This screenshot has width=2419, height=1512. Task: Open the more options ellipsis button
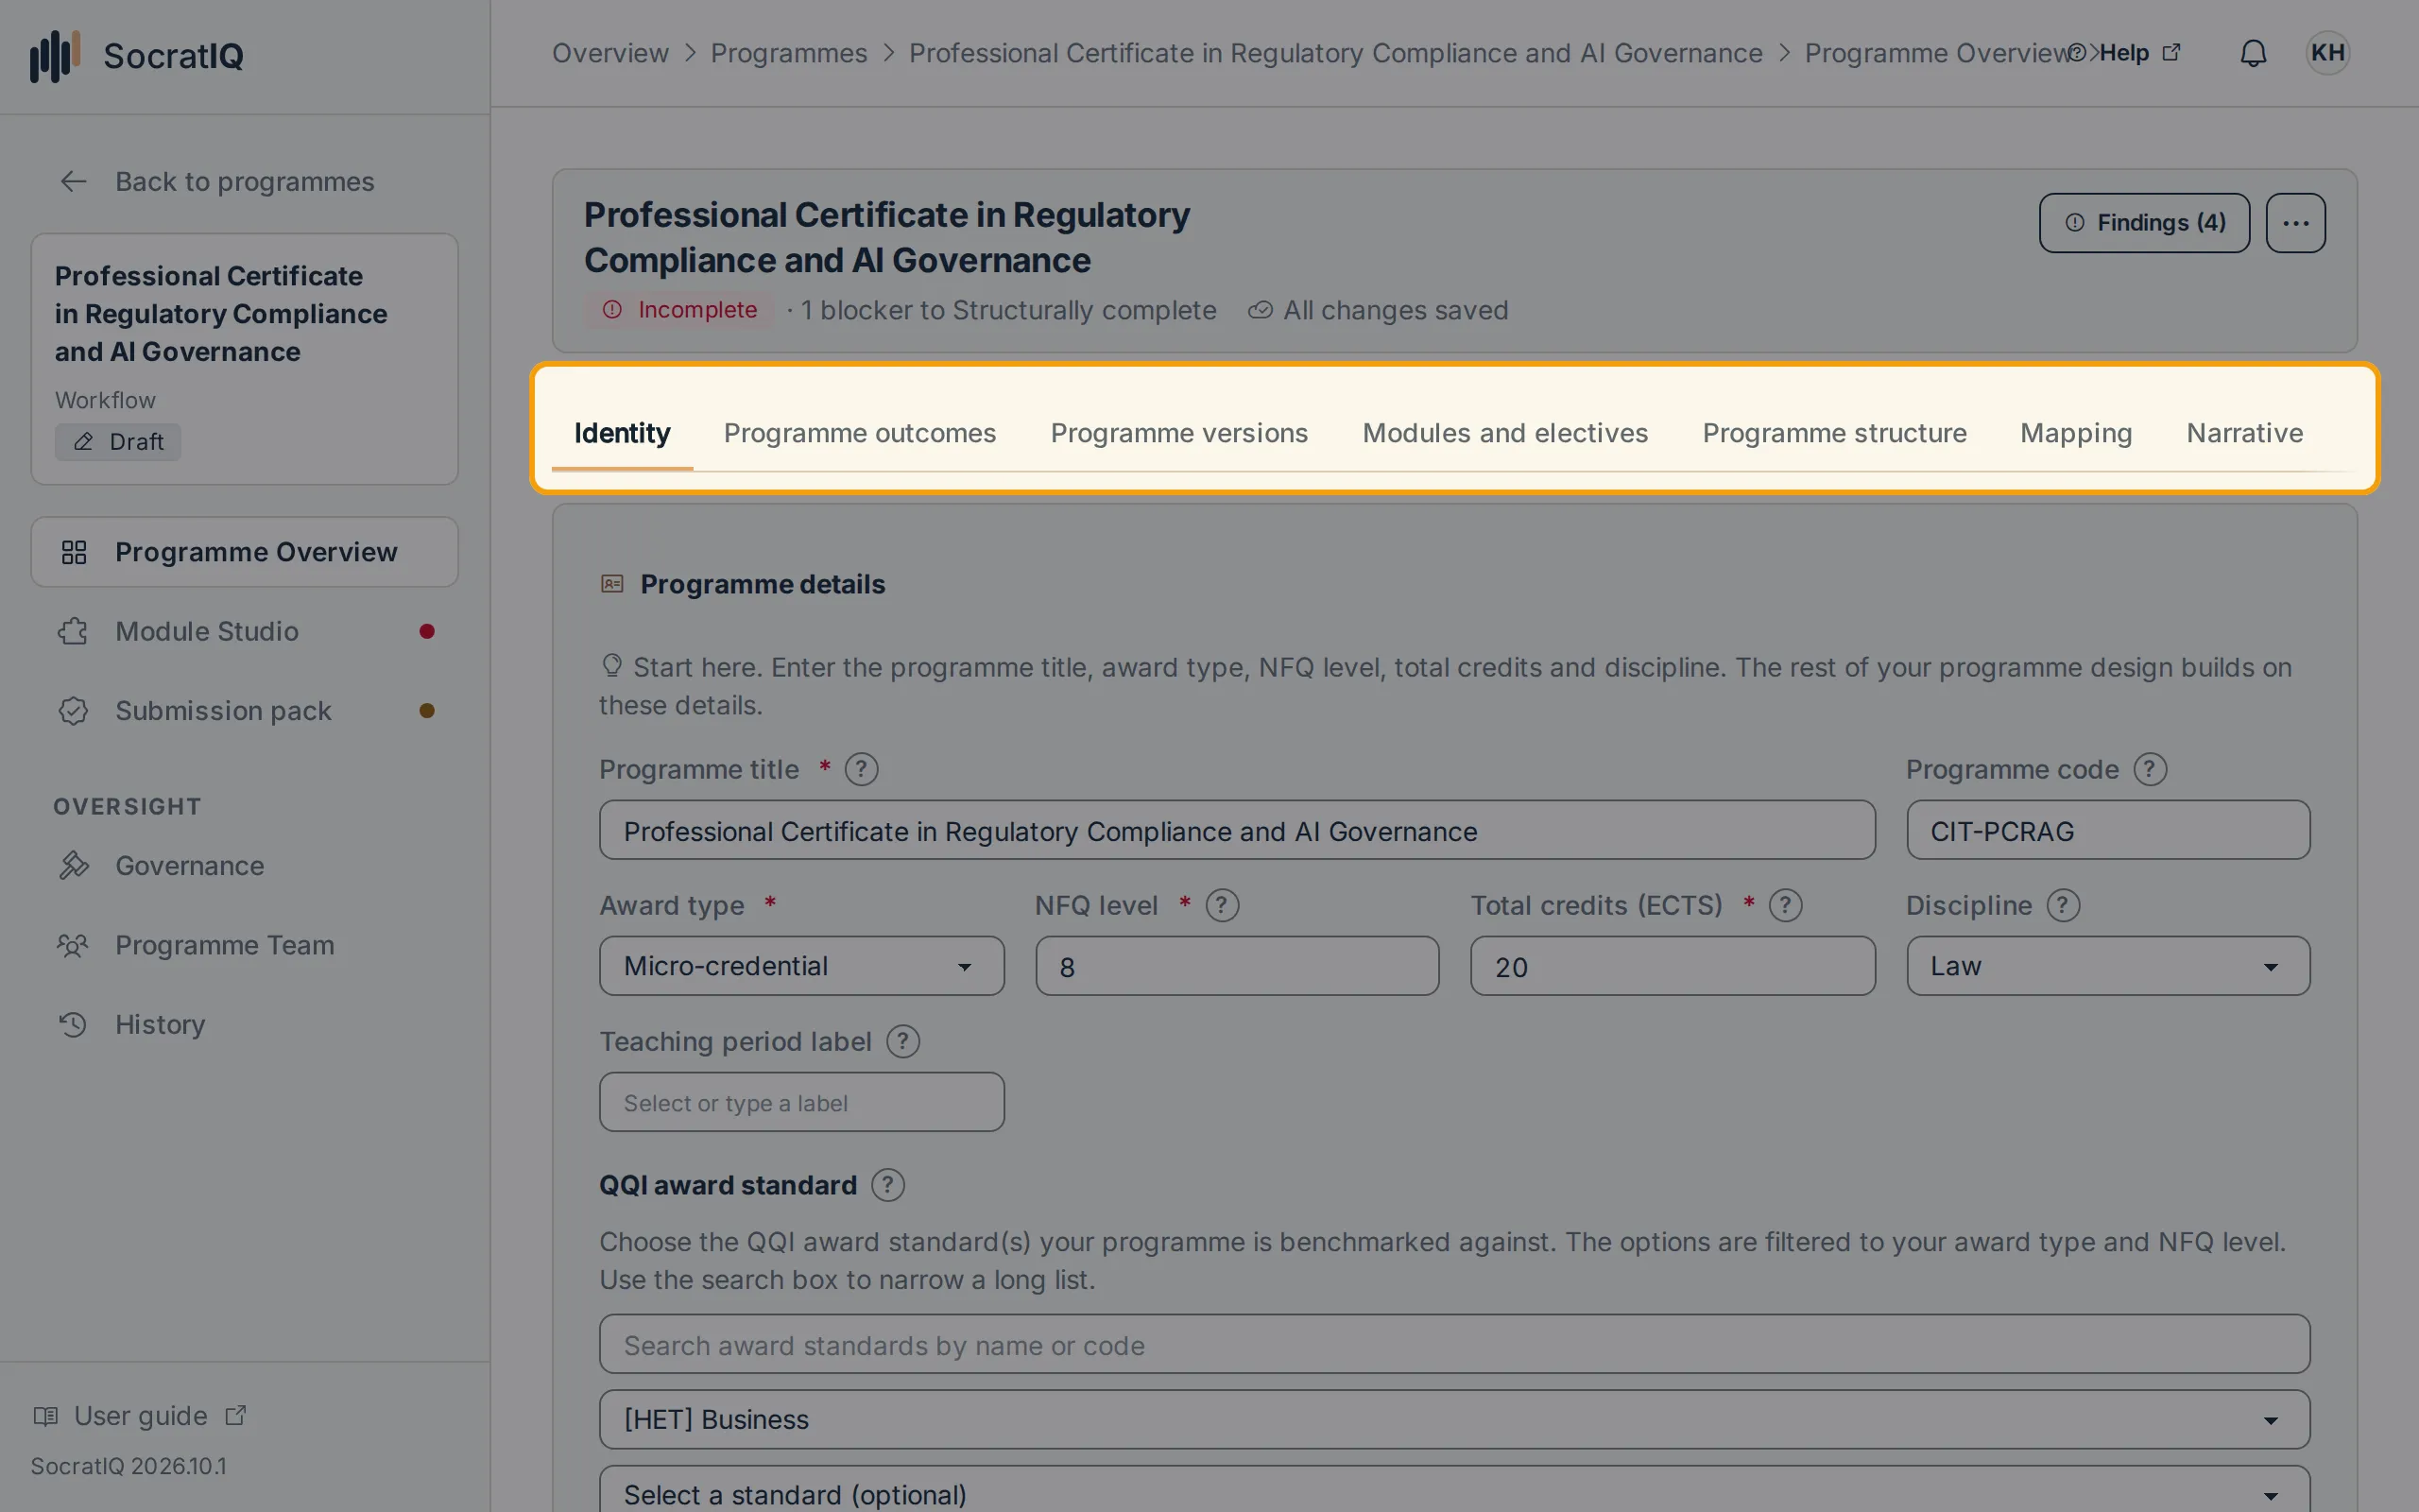point(2295,222)
